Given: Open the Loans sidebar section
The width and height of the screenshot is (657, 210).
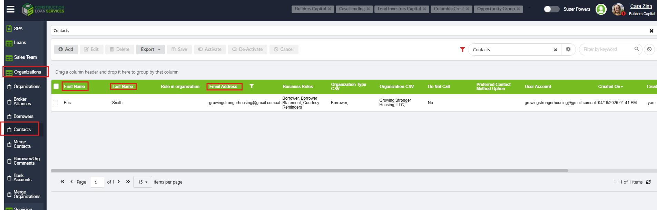Looking at the screenshot, I should click(20, 43).
